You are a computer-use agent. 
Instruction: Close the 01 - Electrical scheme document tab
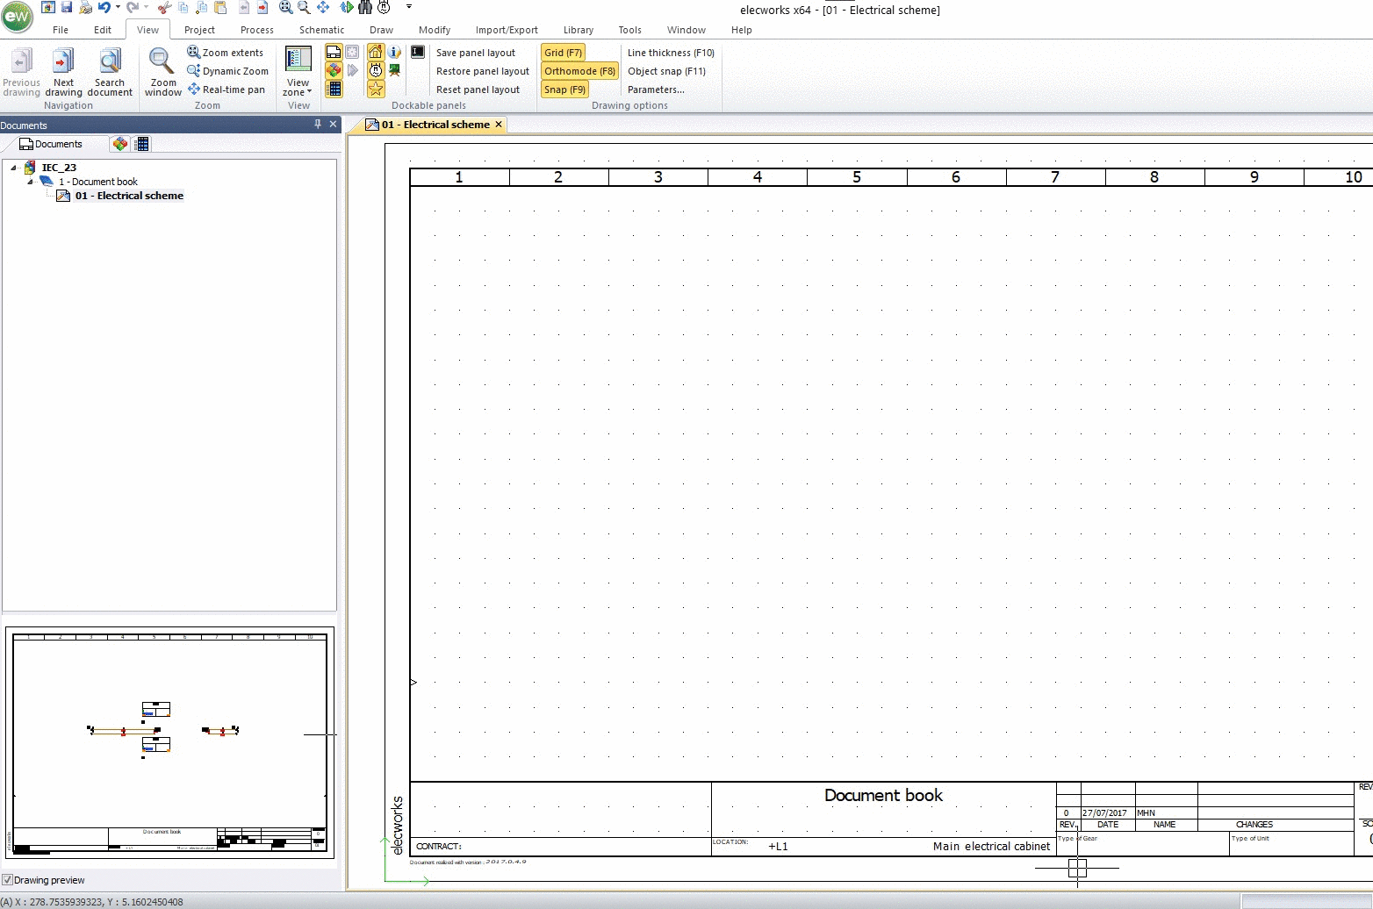pyautogui.click(x=499, y=125)
